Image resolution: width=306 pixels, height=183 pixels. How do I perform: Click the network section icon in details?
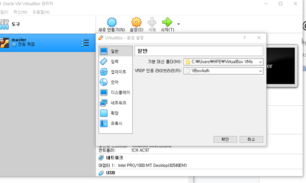coord(101,158)
